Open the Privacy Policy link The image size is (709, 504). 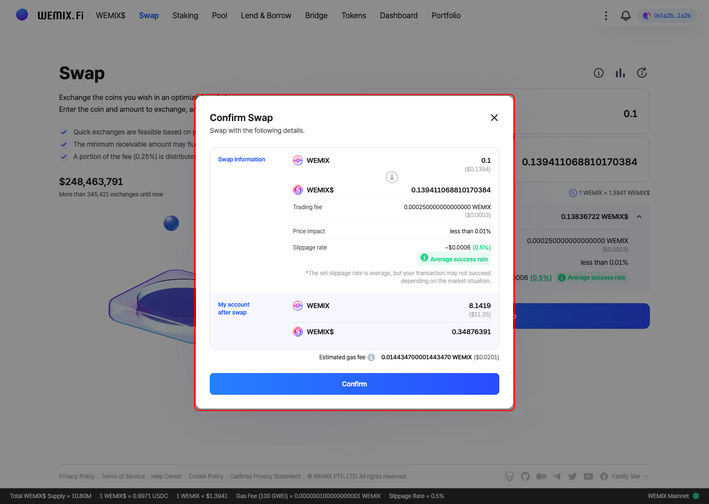point(77,476)
